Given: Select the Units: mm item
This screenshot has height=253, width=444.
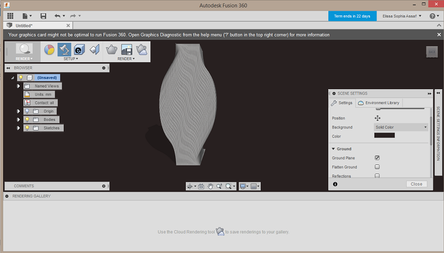Looking at the screenshot, I should coord(39,94).
